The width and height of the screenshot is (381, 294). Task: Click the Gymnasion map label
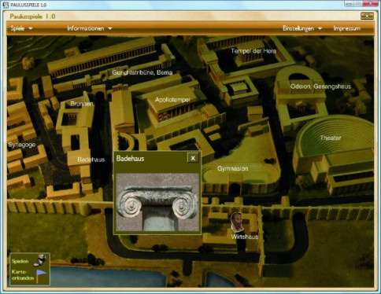tap(232, 168)
